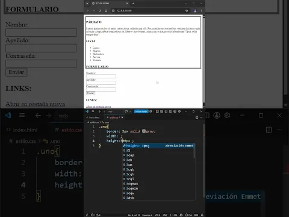Click the Contraseña input field in the page
Image resolution: width=289 pixels, height=217 pixels.
click(x=101, y=90)
